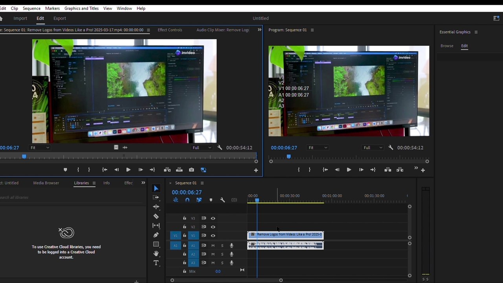Hide track V3 with eye icon

click(213, 218)
